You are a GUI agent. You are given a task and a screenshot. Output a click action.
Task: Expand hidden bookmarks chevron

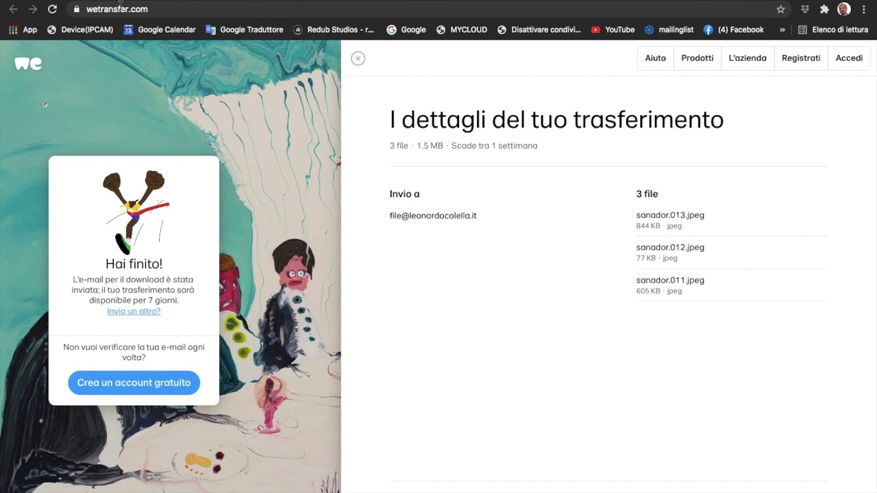(782, 29)
